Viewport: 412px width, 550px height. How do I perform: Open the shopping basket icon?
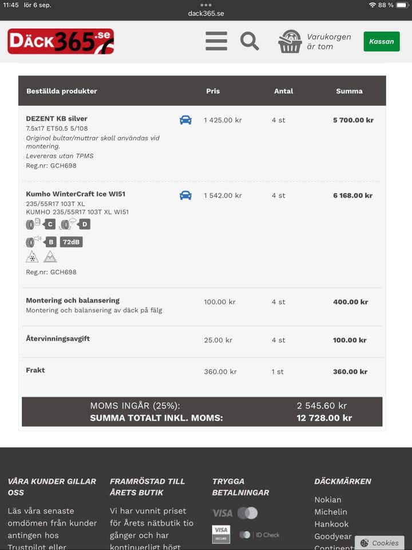point(290,41)
